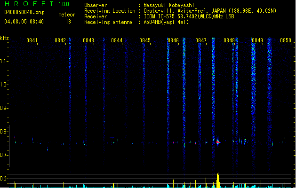The width and height of the screenshot is (296, 188).
Task: Click the 0.8 kHz axis label
Action: pos(4,132)
